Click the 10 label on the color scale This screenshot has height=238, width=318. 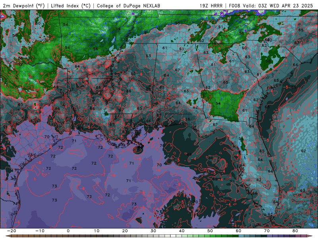pyautogui.click(x=97, y=231)
